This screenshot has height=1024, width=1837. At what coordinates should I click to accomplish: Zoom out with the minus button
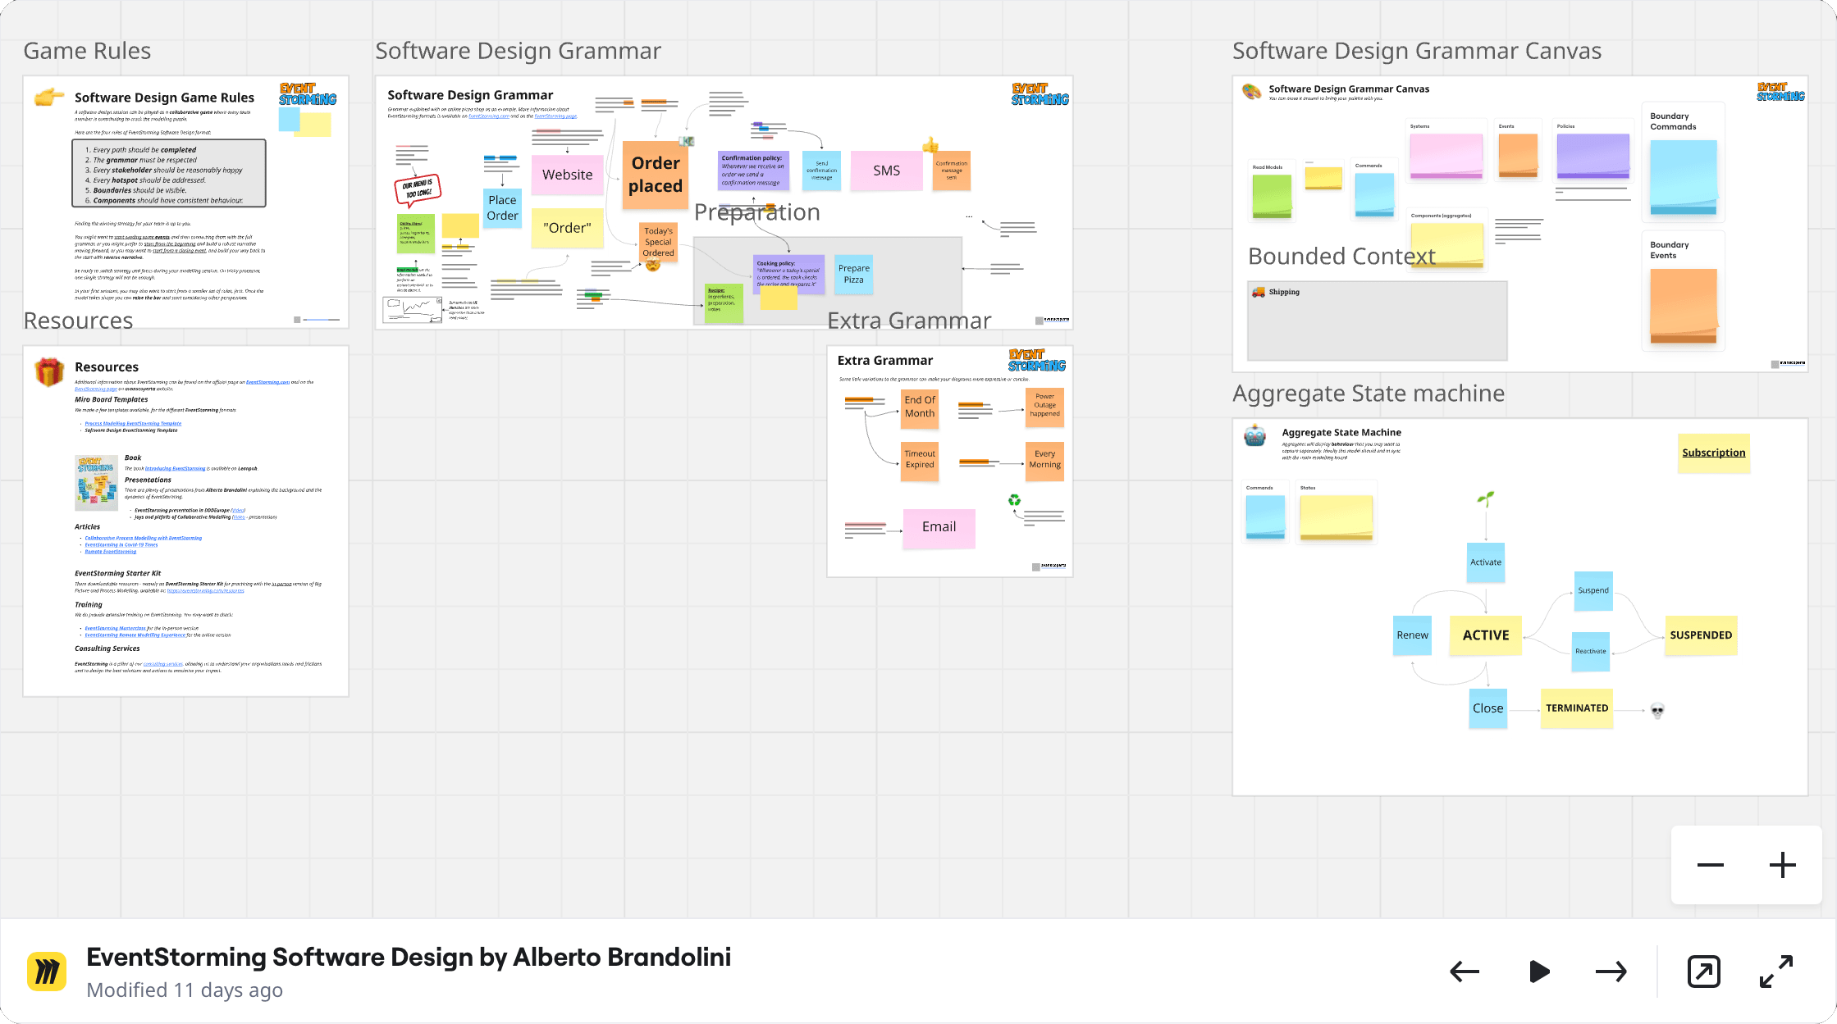(x=1711, y=865)
